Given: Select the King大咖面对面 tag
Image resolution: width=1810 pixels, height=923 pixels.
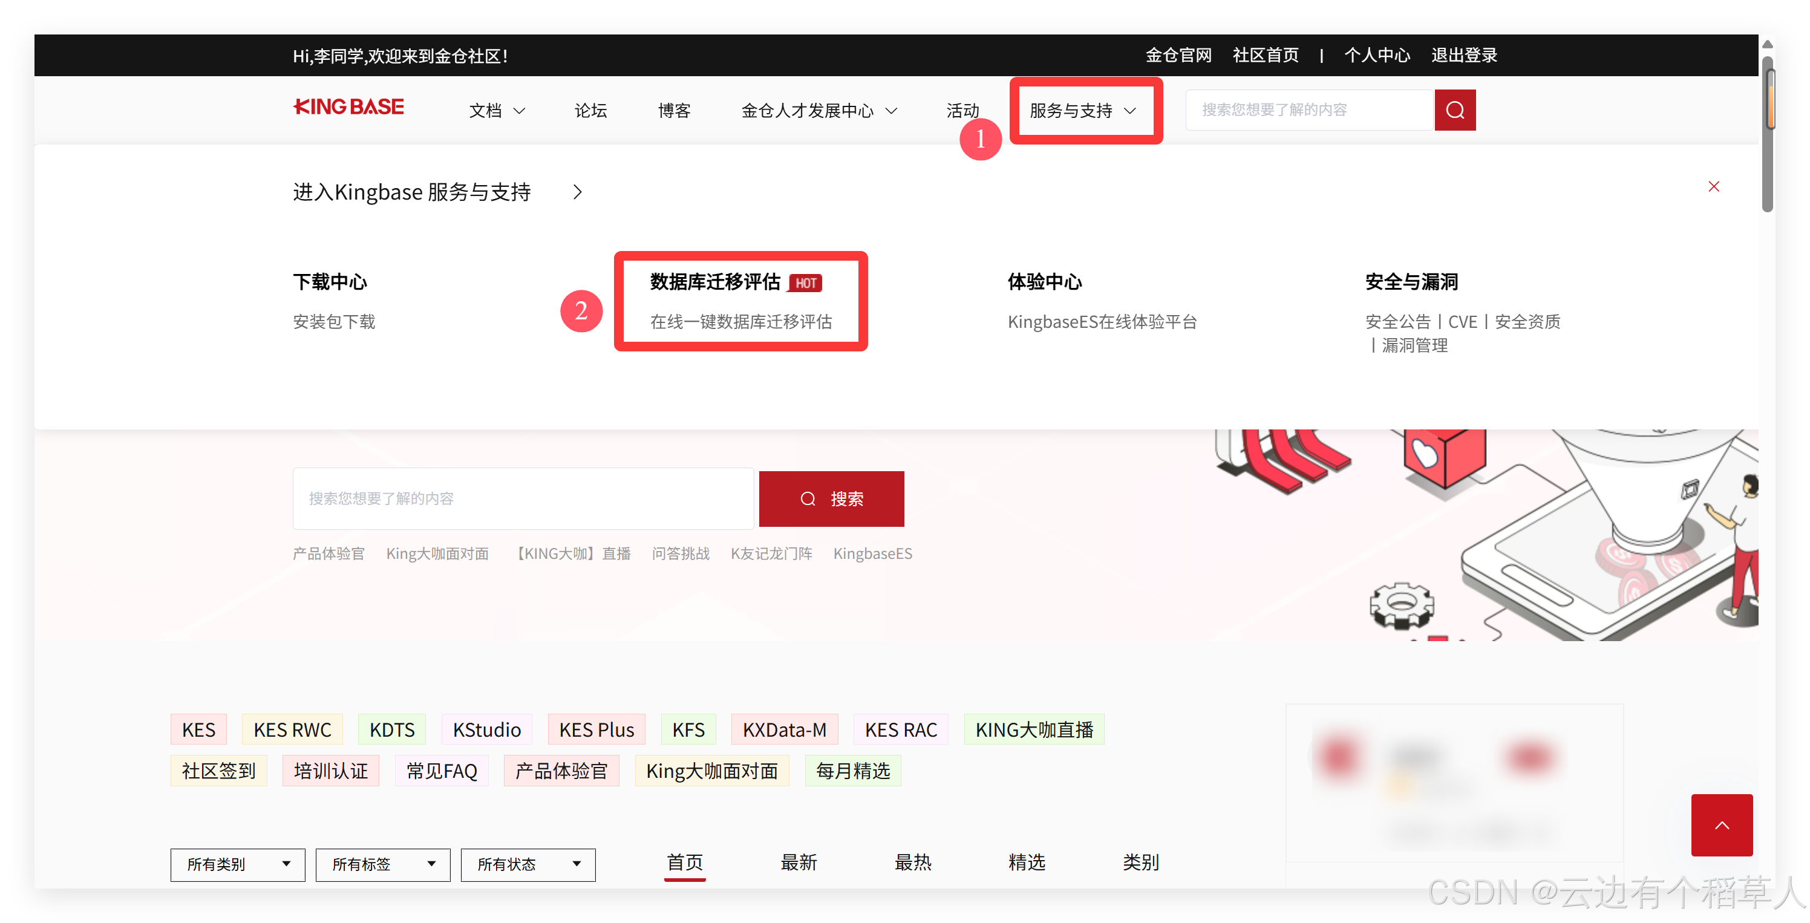Looking at the screenshot, I should (x=712, y=771).
